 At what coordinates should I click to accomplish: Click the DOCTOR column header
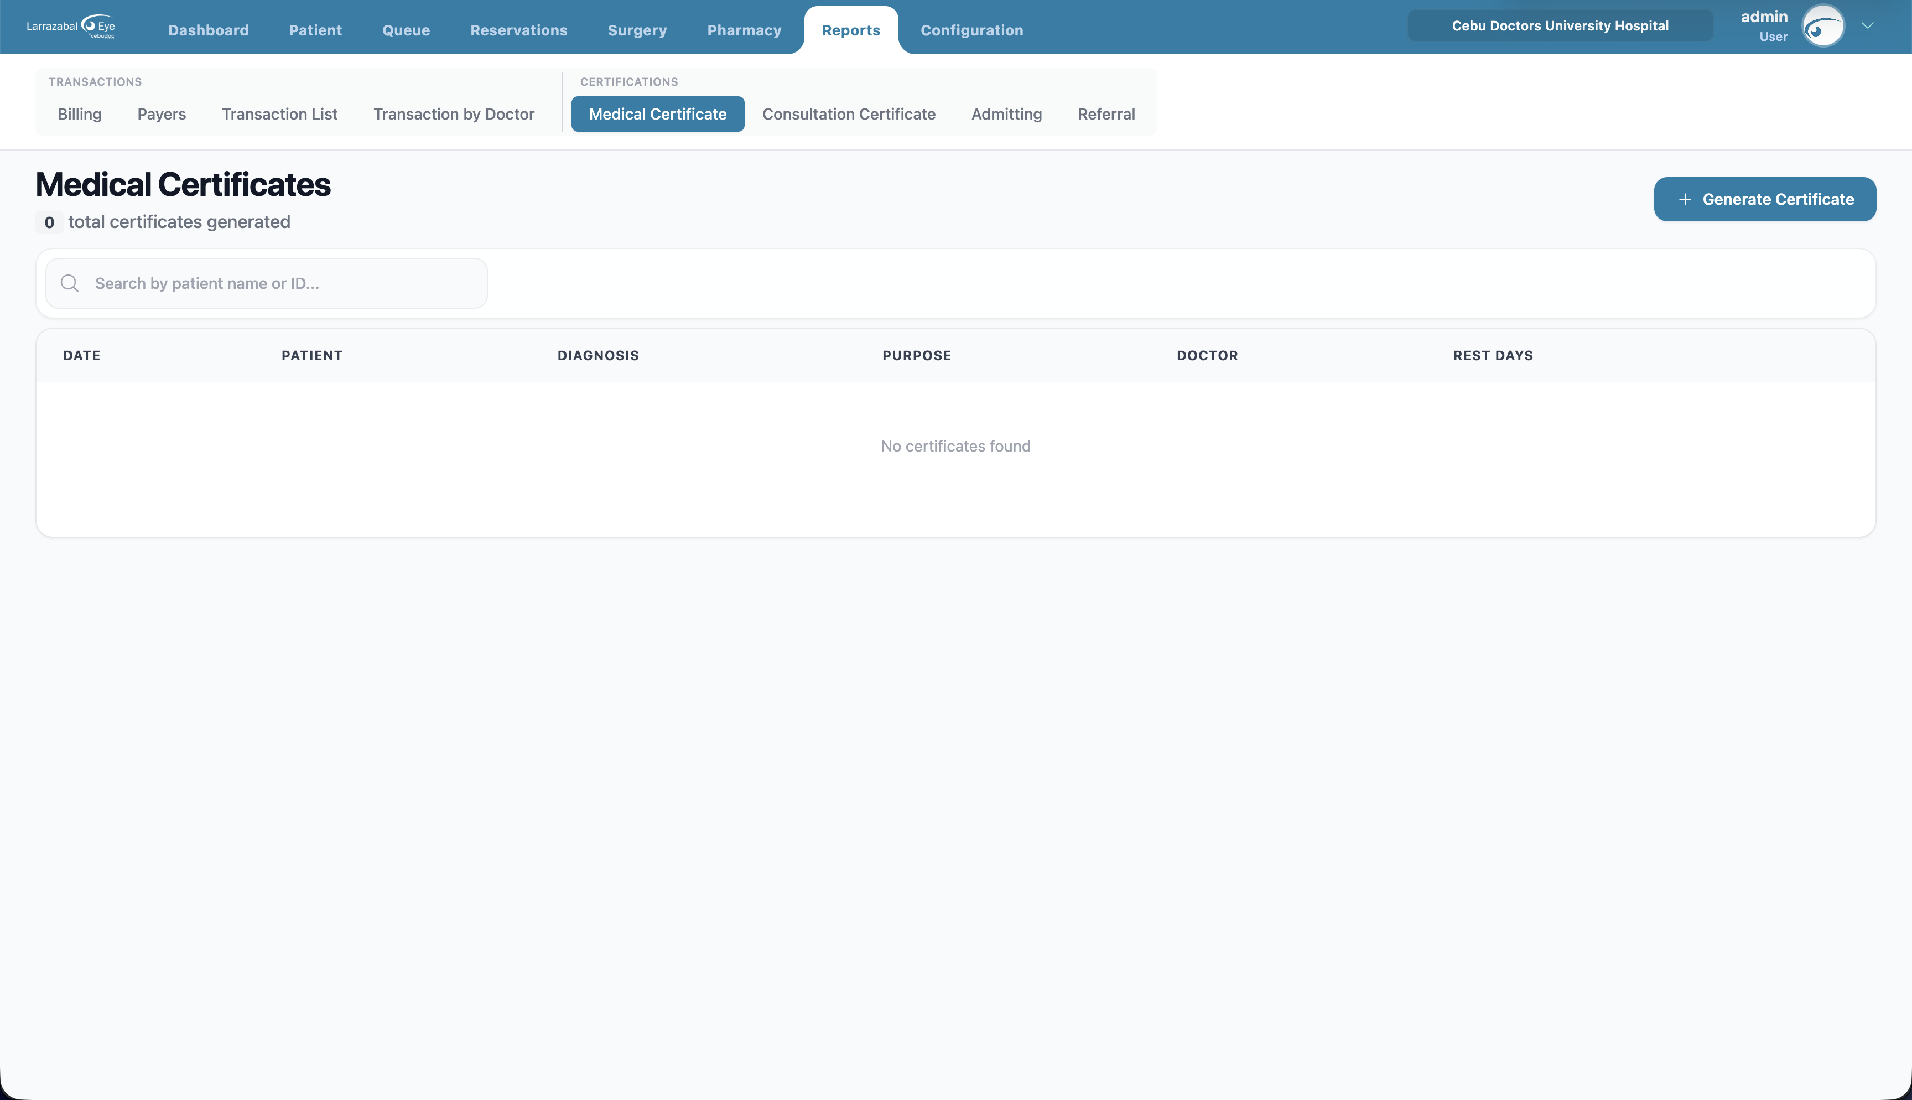tap(1208, 356)
